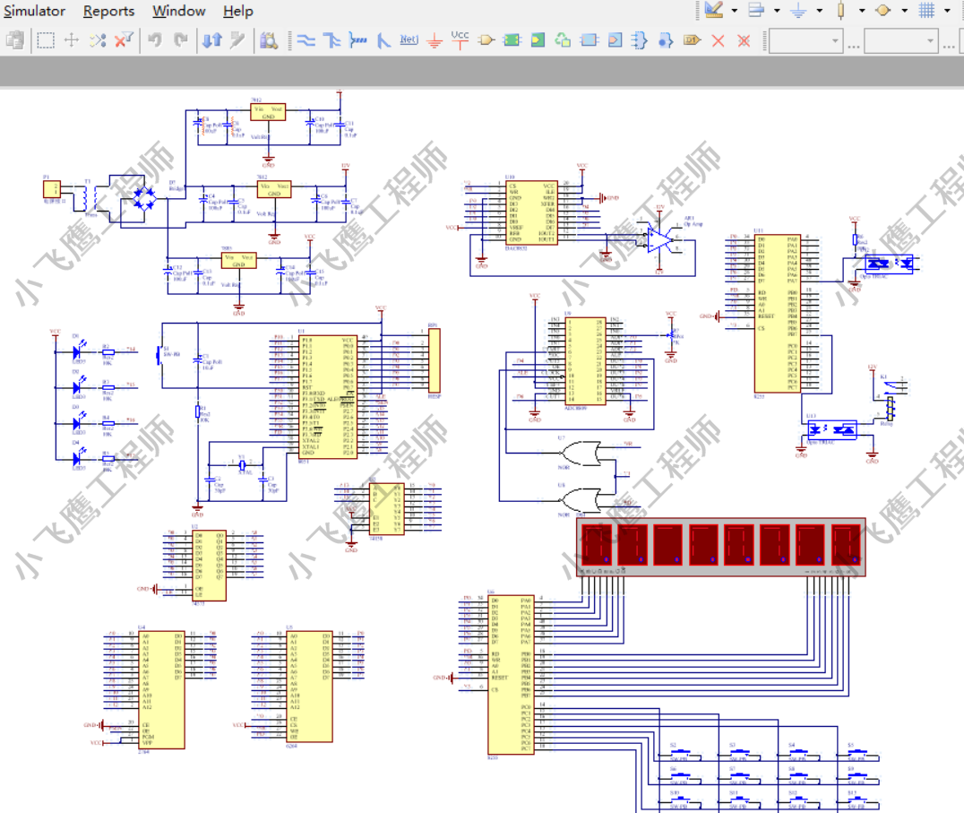Place a VCC power port
Screen dimensions: 964x813
460,40
